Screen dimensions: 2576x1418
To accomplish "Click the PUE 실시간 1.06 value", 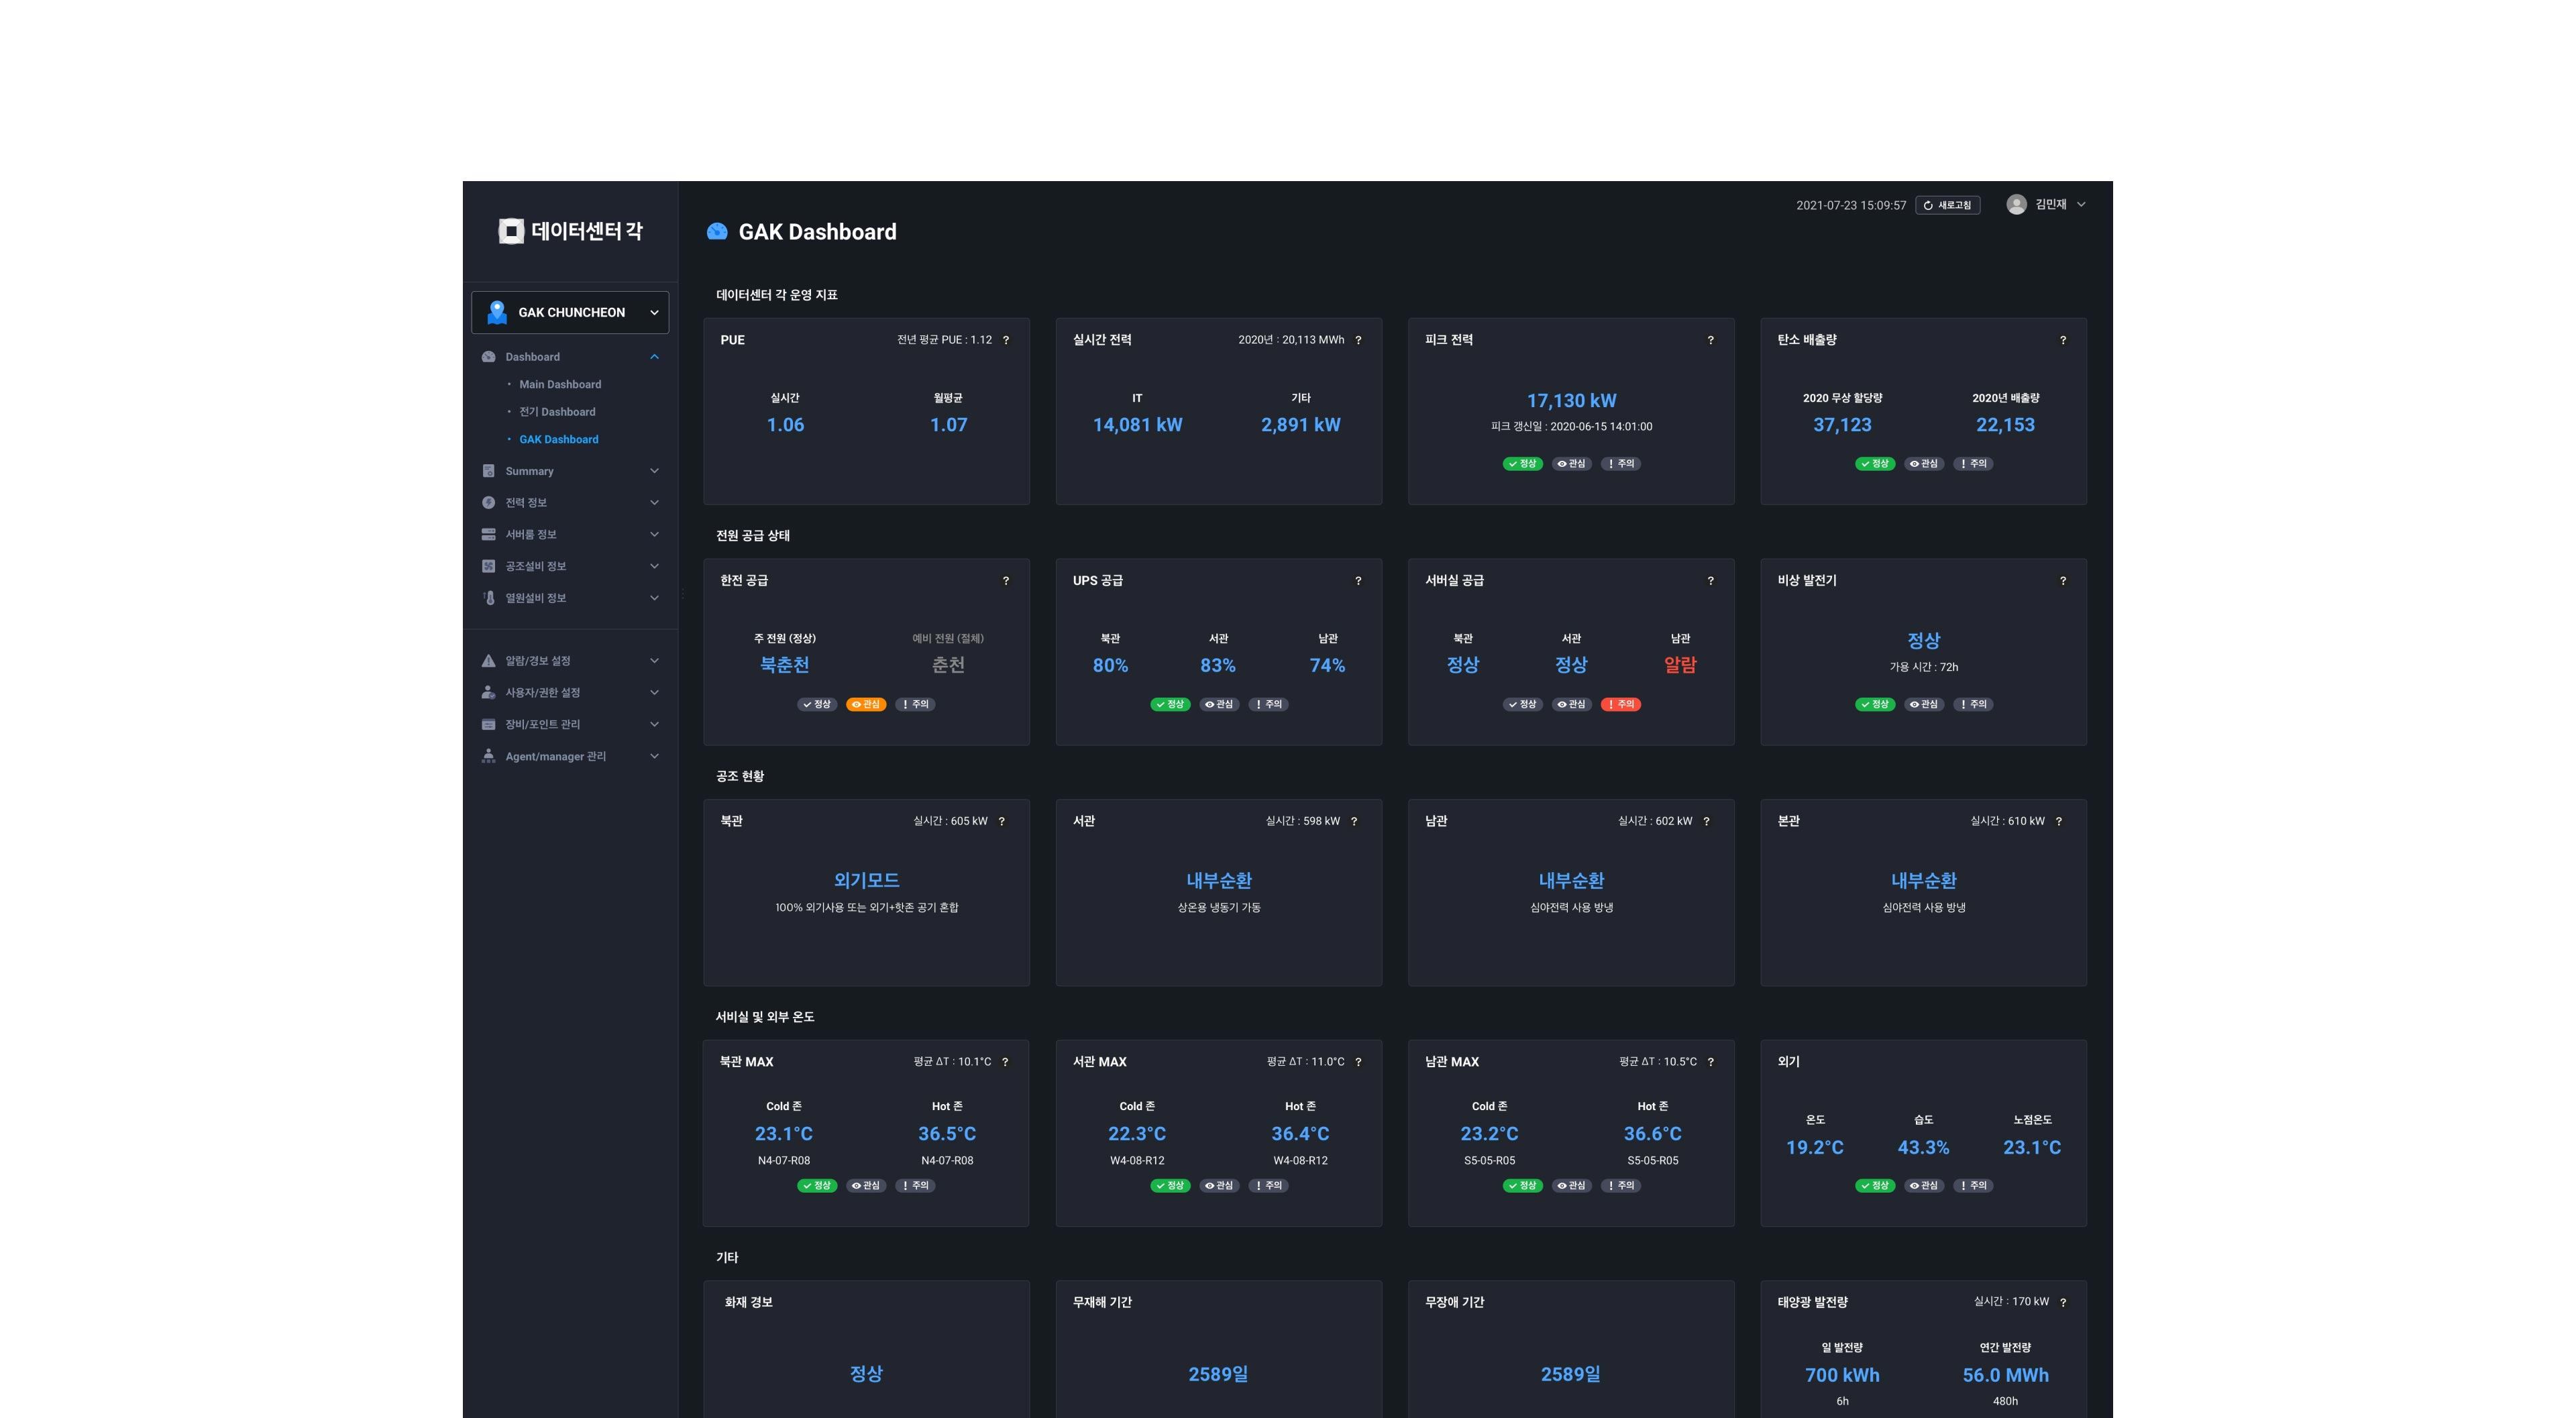I will [785, 425].
